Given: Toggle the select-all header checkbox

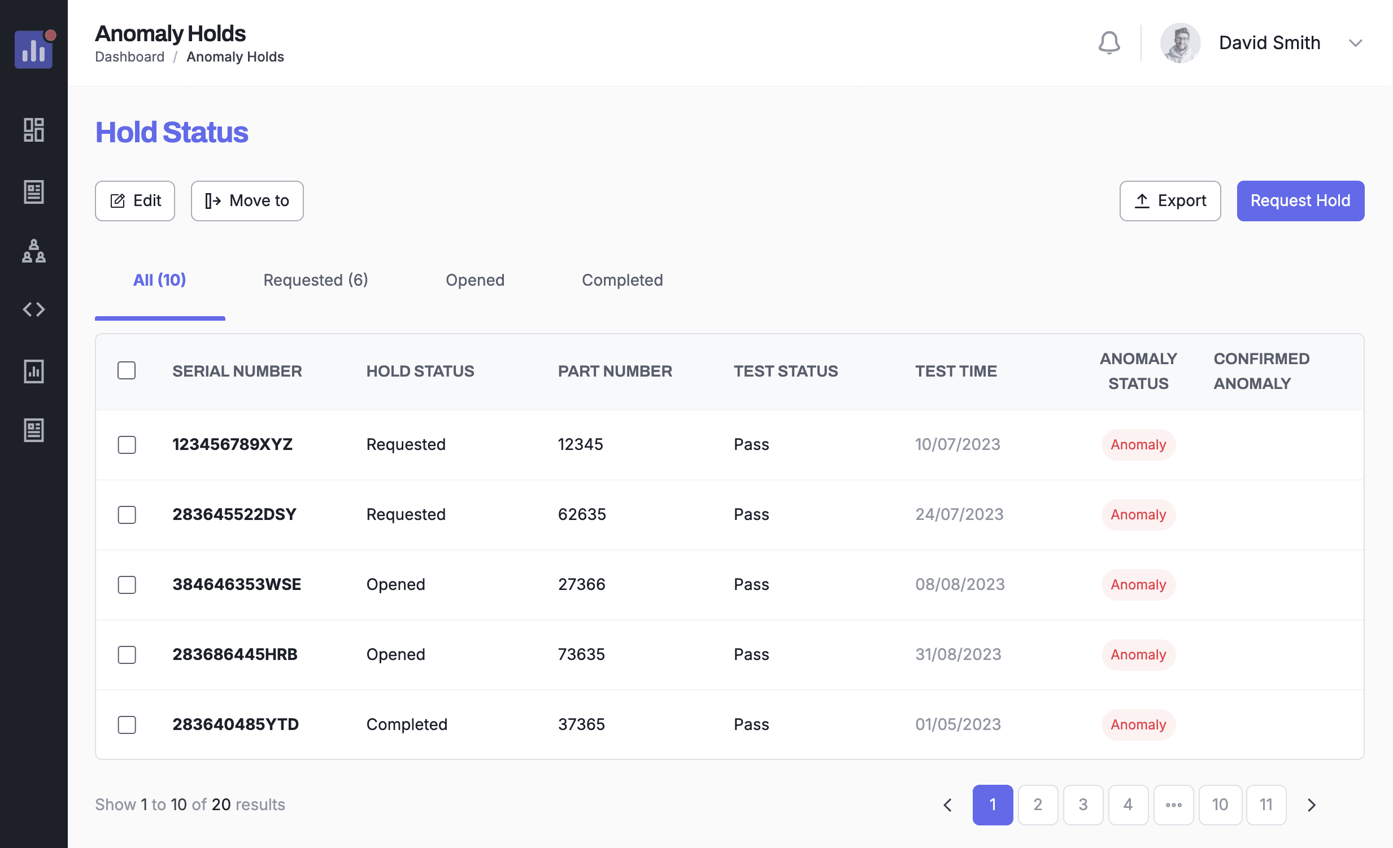Looking at the screenshot, I should coord(126,370).
